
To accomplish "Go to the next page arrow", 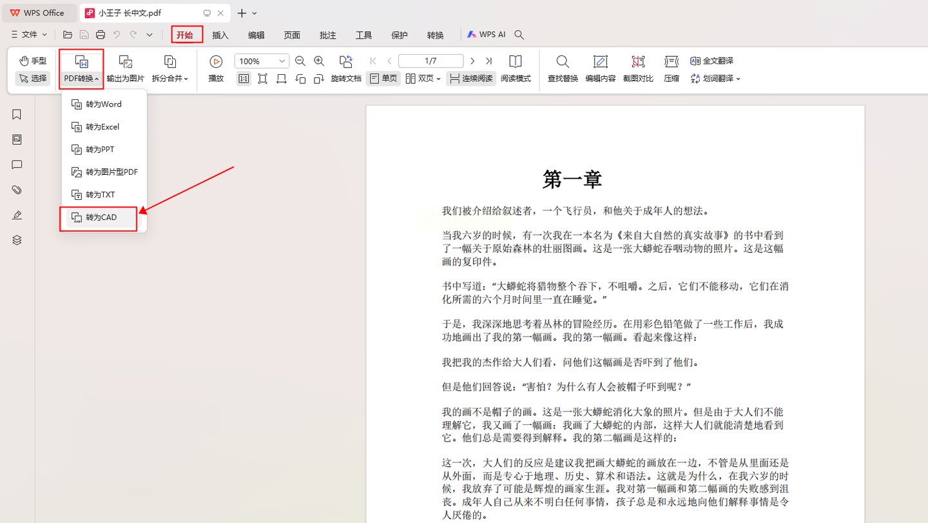I will [472, 61].
